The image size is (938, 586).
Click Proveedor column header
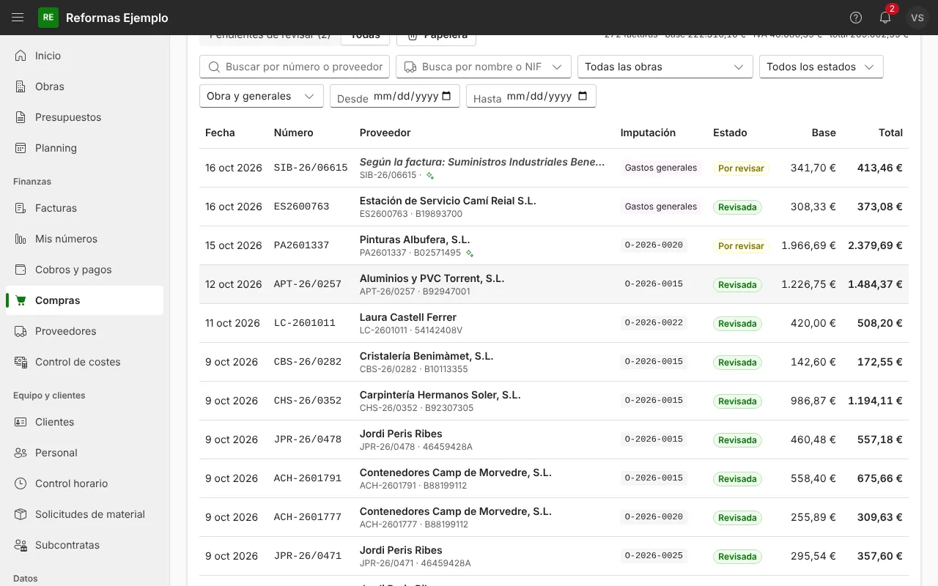click(x=385, y=133)
